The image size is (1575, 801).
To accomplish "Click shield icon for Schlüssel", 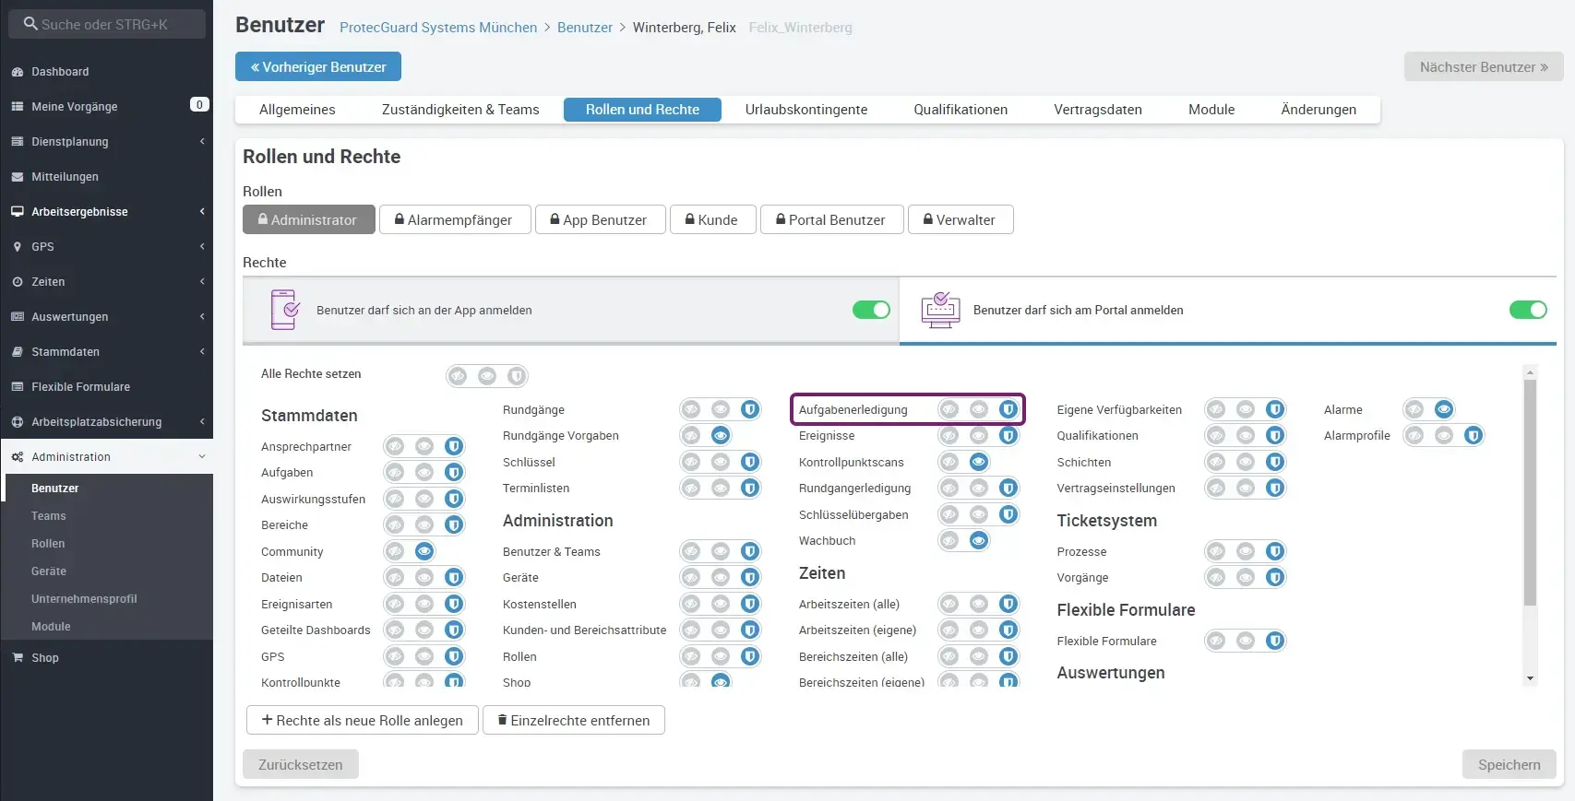I will [750, 462].
